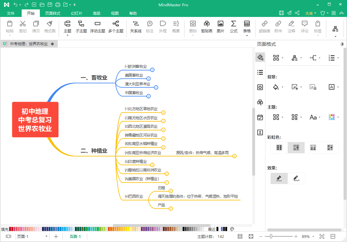Image resolution: width=347 pixels, height=242 pixels.
Task: Enable the hand-drawn sketch effect option
Action: (296, 179)
